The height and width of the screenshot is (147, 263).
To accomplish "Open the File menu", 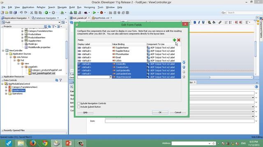I will (x=3, y=7).
